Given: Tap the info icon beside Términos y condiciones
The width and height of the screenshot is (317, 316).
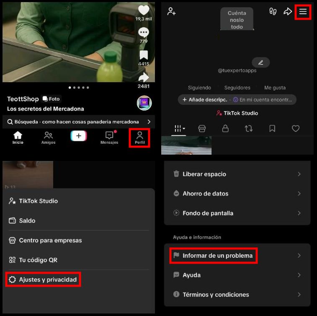Looking at the screenshot, I should (176, 294).
